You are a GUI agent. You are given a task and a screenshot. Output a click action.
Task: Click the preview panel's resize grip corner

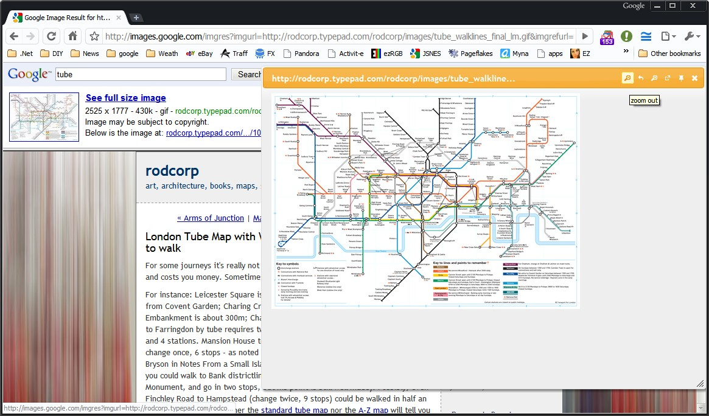[700, 384]
